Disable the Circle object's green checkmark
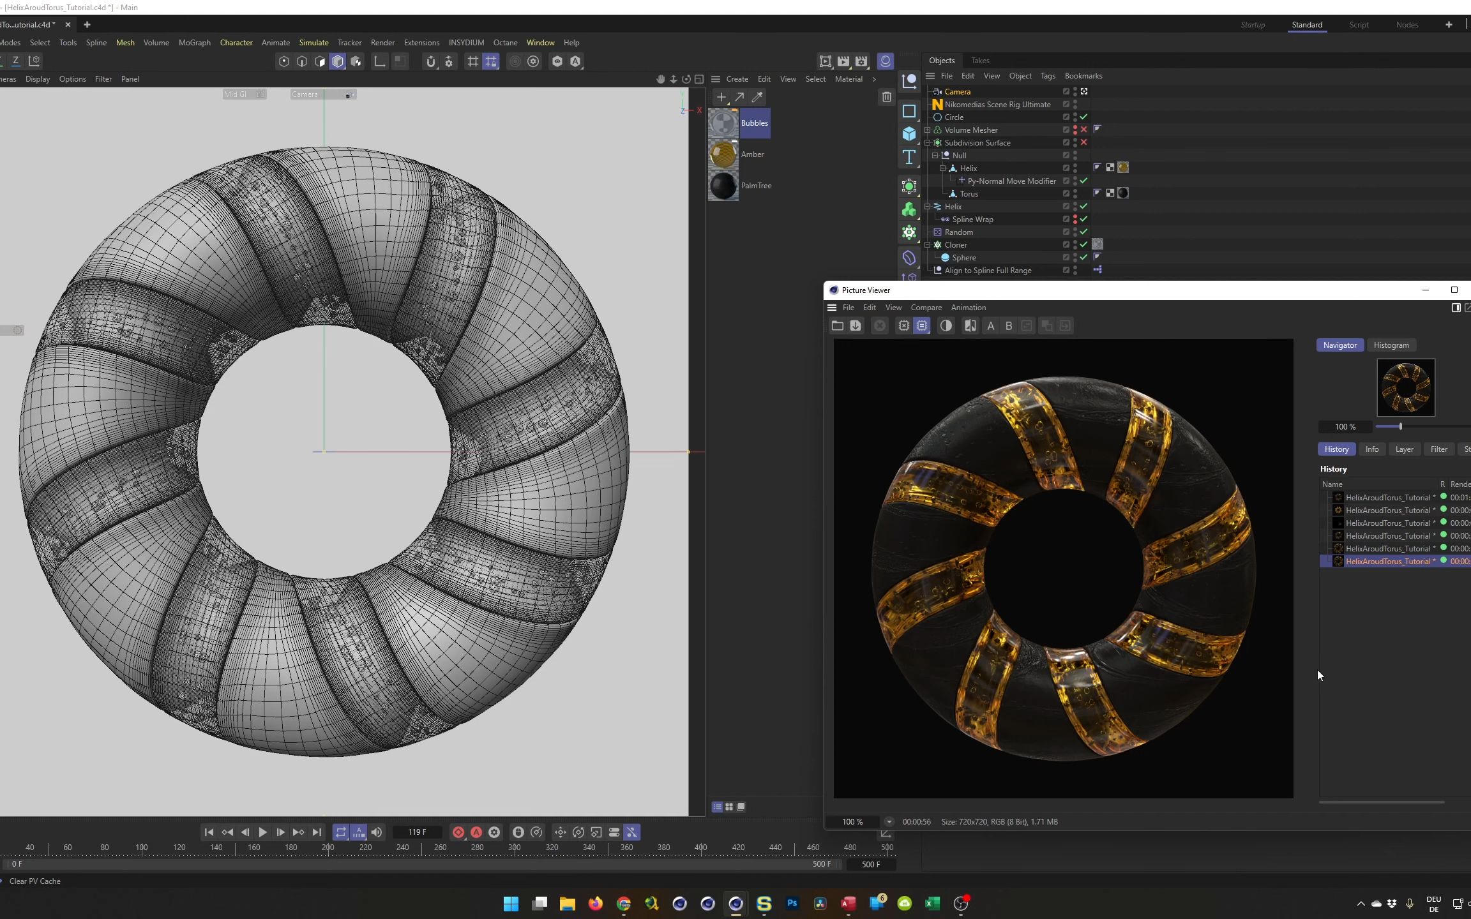The height and width of the screenshot is (919, 1471). (1083, 117)
